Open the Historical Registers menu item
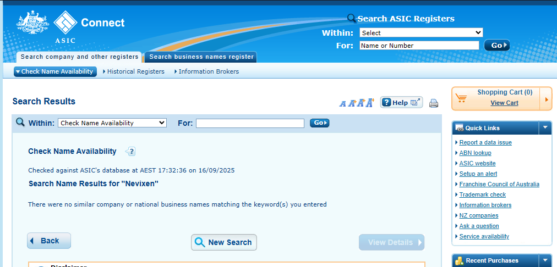Screen dimensions: 557x267 tap(135, 71)
